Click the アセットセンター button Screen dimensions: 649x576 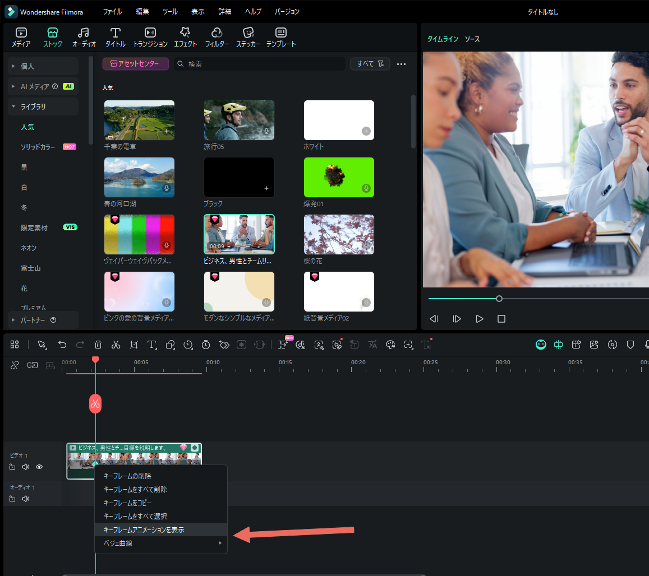point(135,64)
